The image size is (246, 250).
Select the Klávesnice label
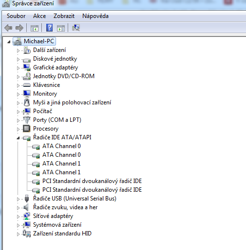[x=47, y=85]
